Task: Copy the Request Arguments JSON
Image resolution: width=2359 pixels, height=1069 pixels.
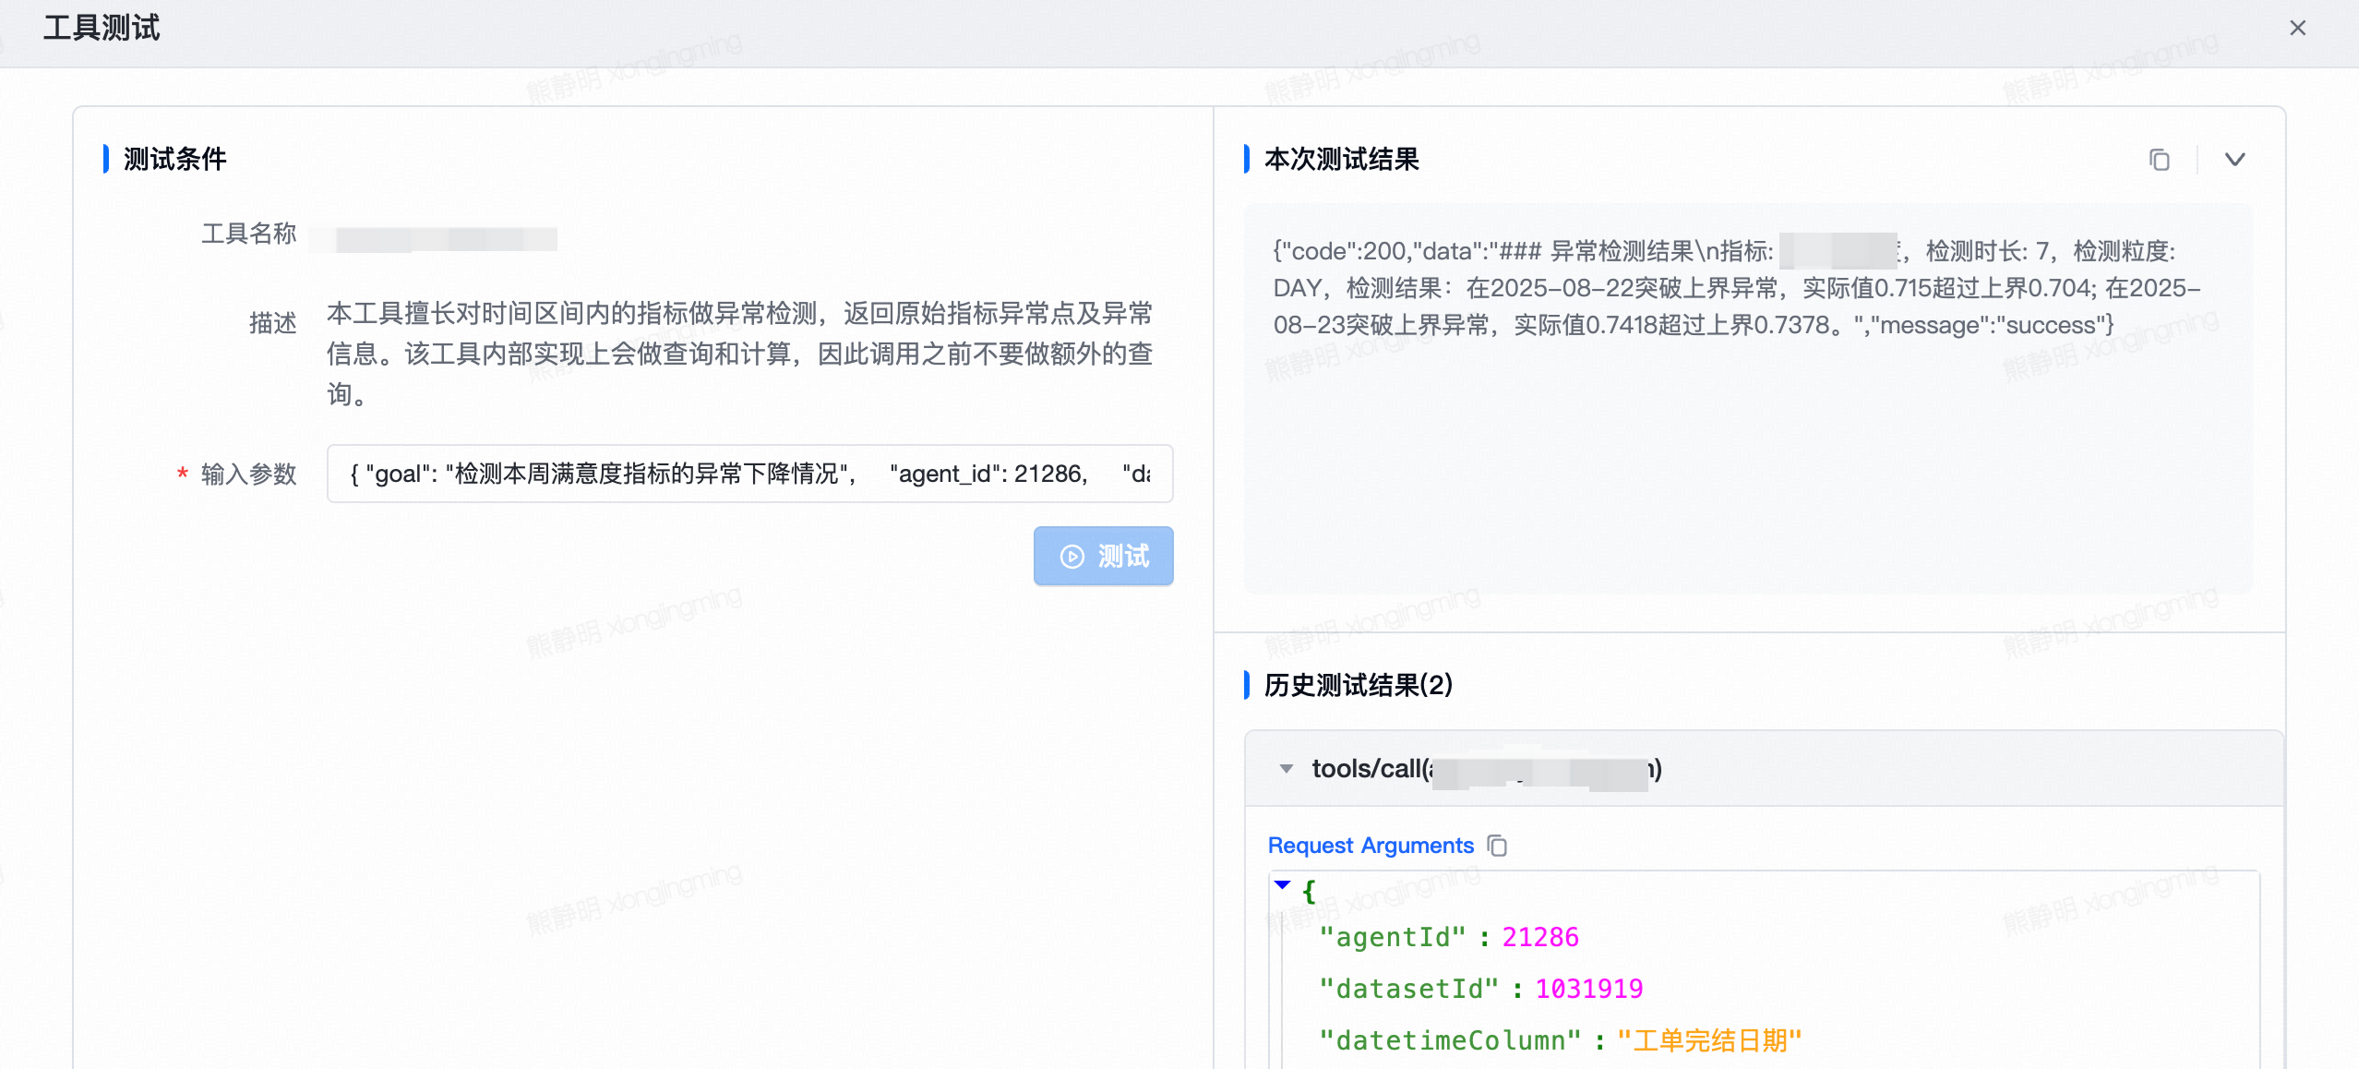Action: (1497, 846)
